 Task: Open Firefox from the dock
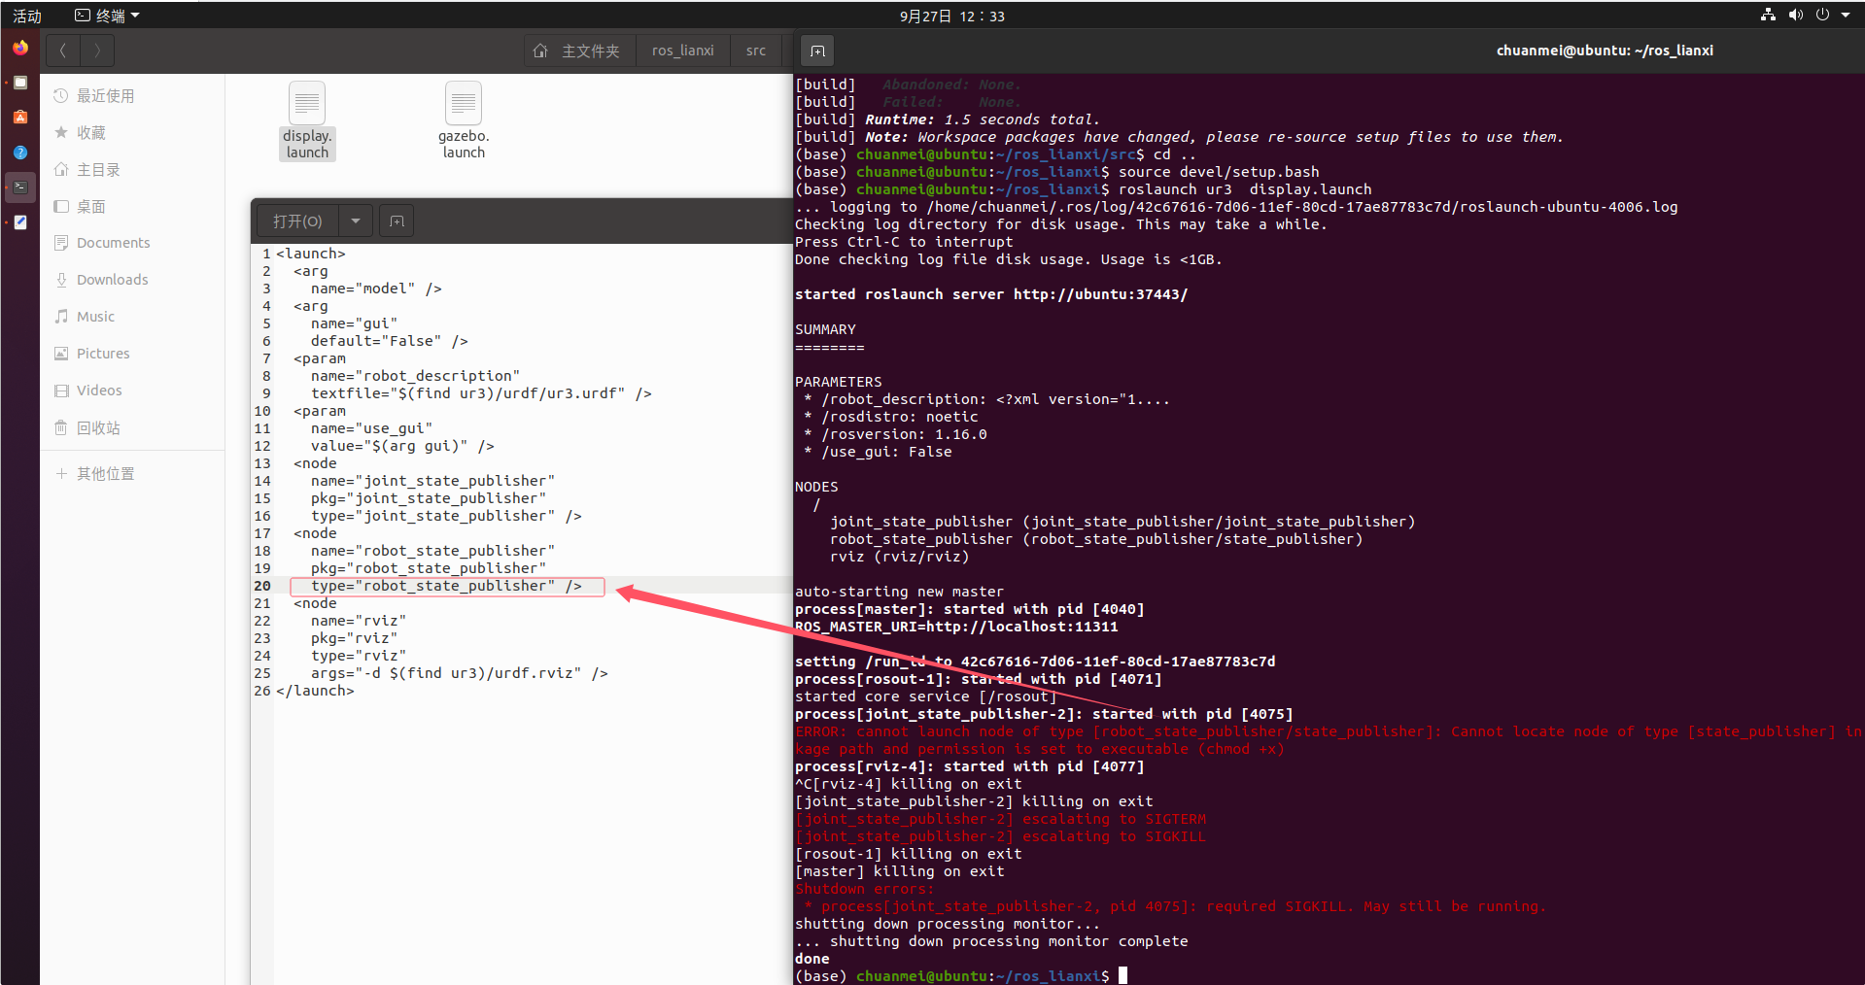(19, 48)
